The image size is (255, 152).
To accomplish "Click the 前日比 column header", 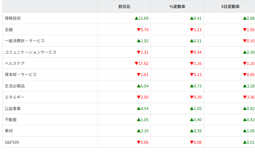I will (124, 6).
